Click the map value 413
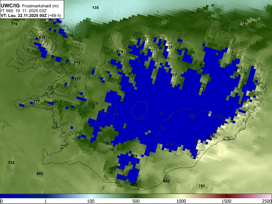This screenshot has height=204, width=272. click(203, 65)
